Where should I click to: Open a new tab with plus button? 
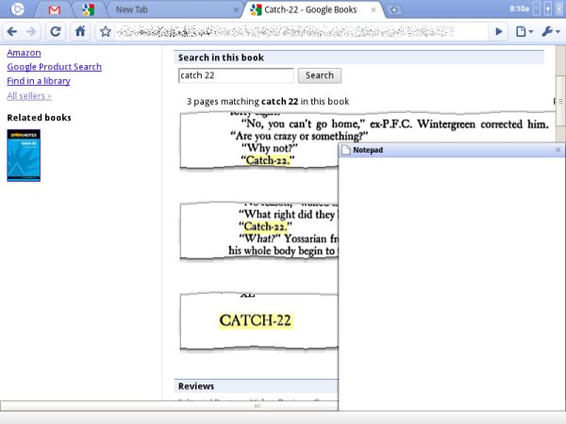[x=393, y=10]
